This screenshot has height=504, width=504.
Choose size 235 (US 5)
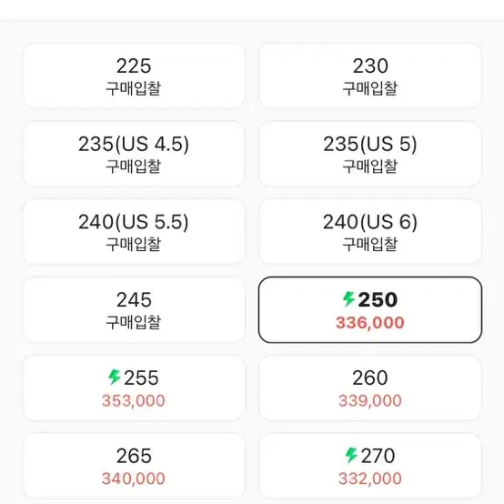370,154
